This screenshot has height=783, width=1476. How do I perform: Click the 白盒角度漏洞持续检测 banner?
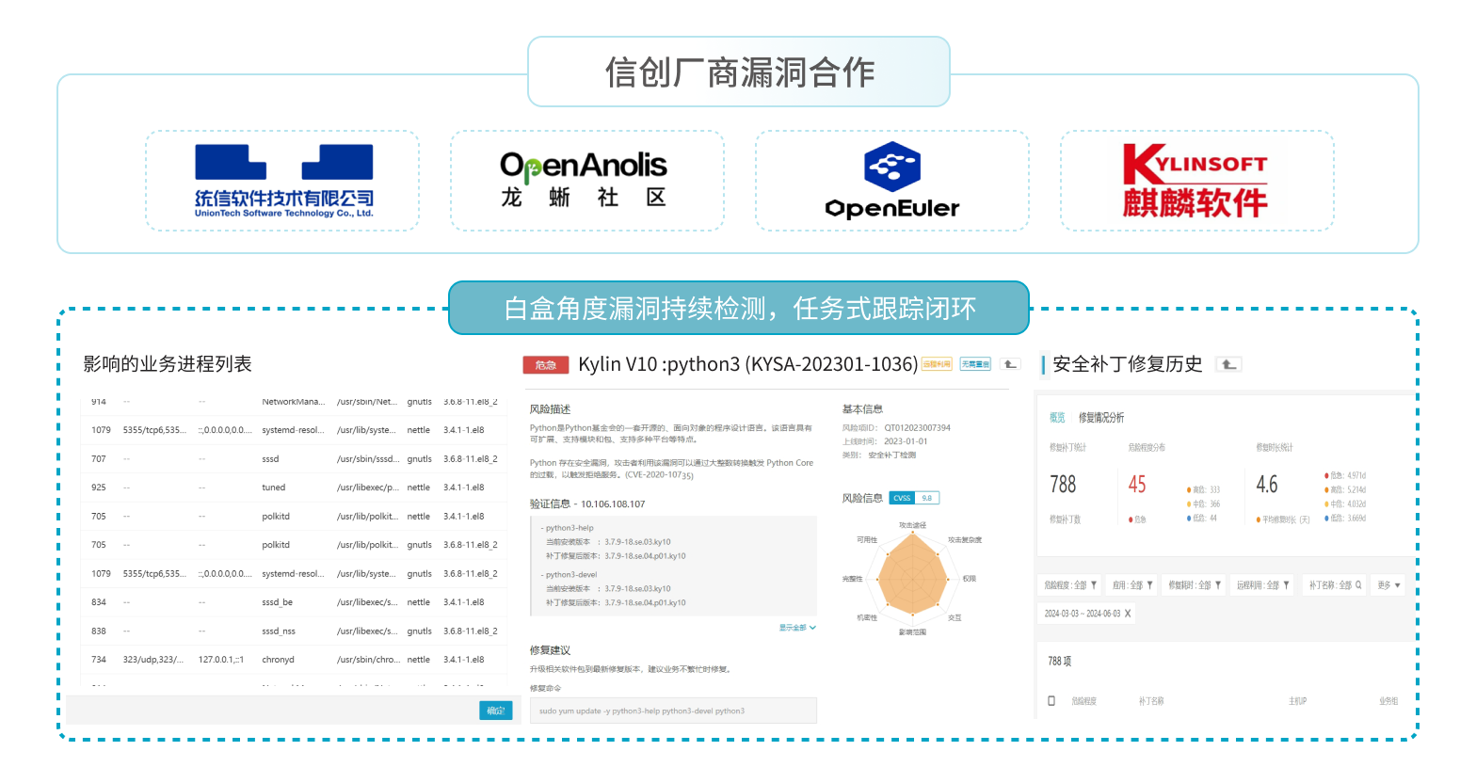tap(739, 308)
